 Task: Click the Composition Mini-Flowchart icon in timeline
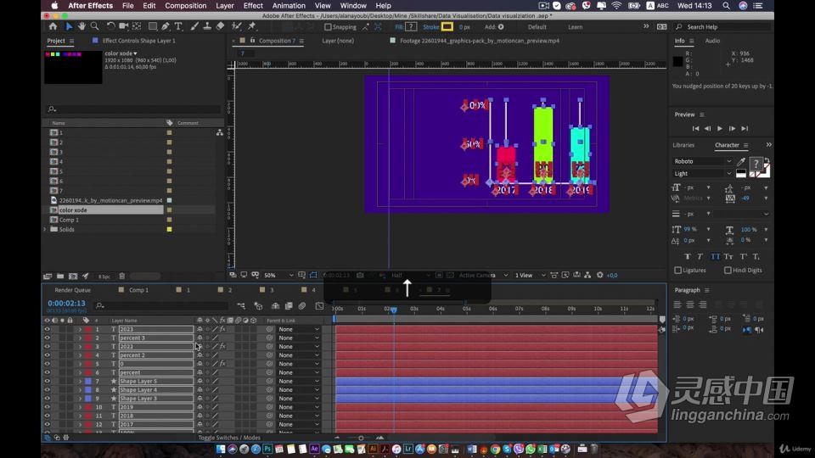point(241,306)
